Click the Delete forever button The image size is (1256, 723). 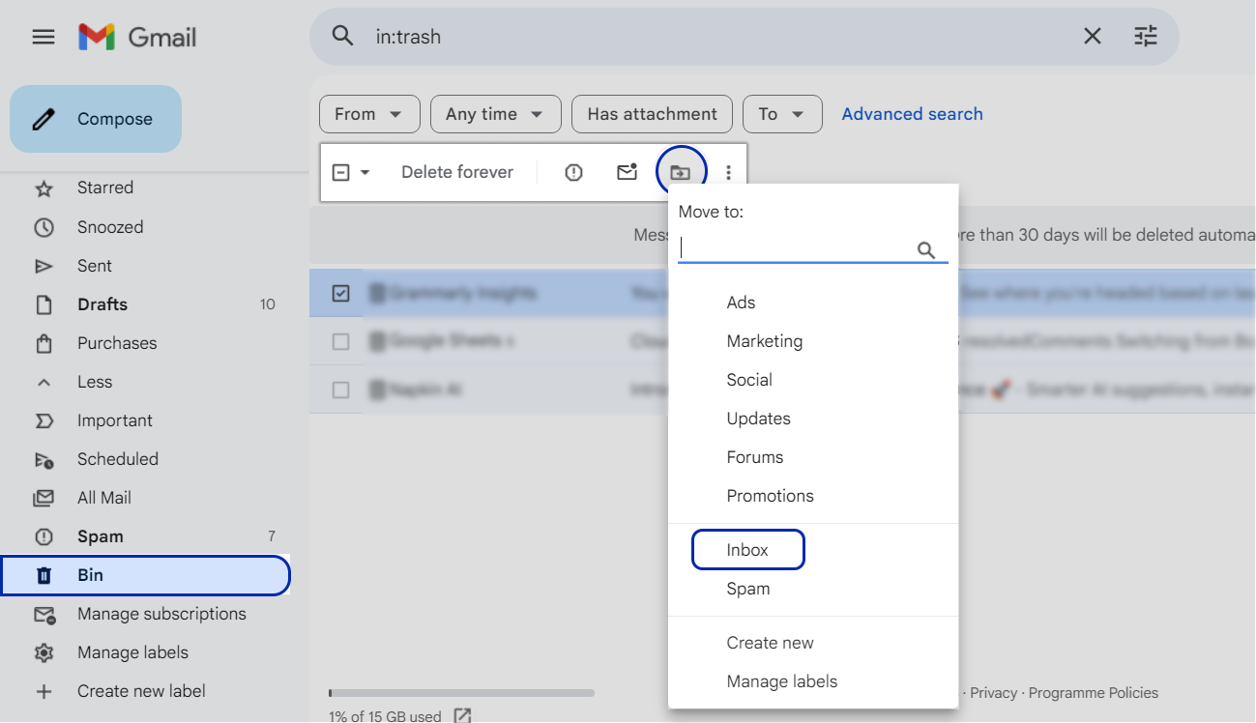[x=456, y=171]
